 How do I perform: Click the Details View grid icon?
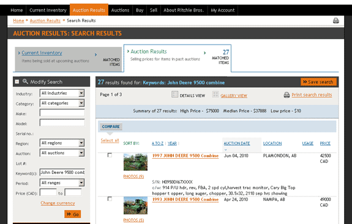[174, 95]
